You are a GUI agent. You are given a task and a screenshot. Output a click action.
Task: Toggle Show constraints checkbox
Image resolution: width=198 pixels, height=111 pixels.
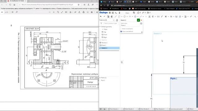point(121,29)
